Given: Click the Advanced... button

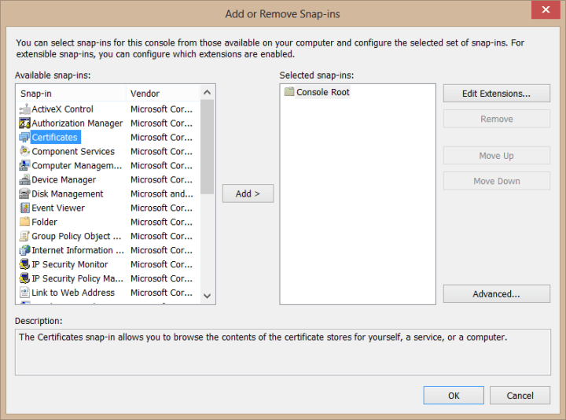Looking at the screenshot, I should click(x=496, y=294).
